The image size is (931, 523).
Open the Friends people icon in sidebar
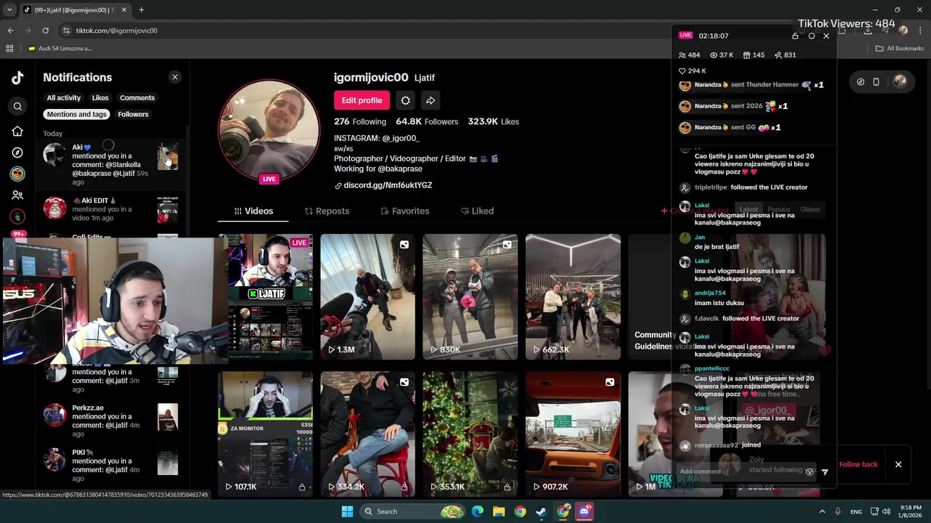[x=17, y=195]
